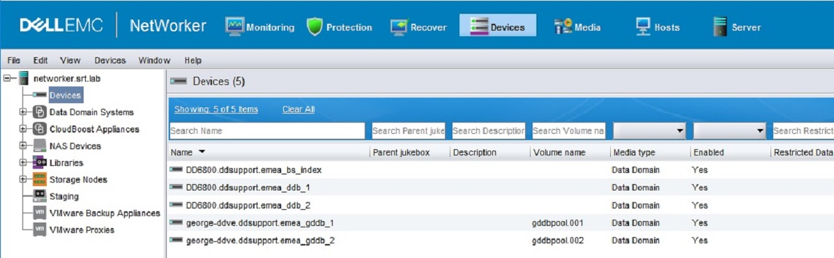
Task: Open the Monitoring view
Action: (x=259, y=27)
